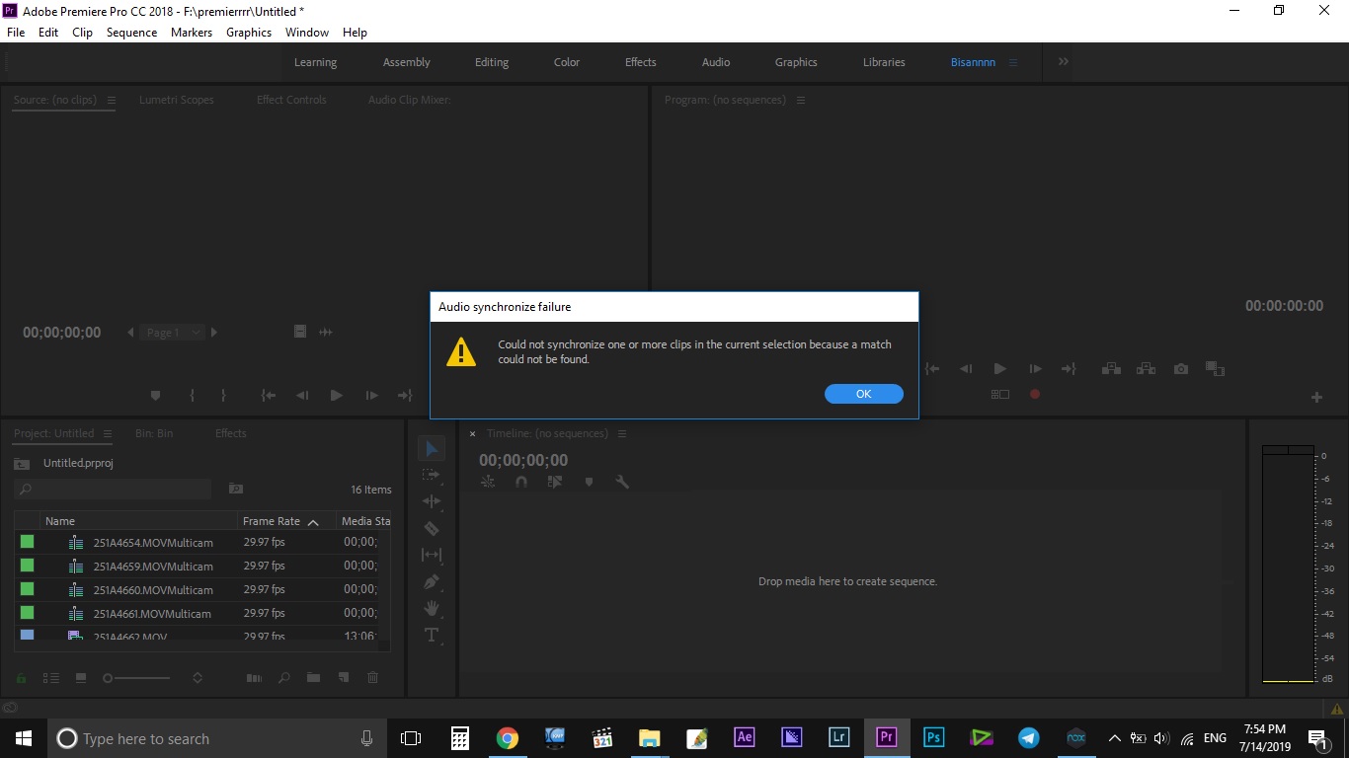Switch to the Editing workspace
The height and width of the screenshot is (758, 1349).
point(492,62)
